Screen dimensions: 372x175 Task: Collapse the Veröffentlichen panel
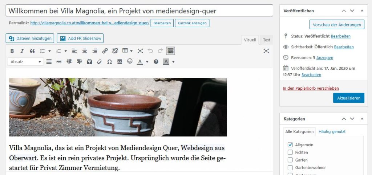click(x=362, y=11)
